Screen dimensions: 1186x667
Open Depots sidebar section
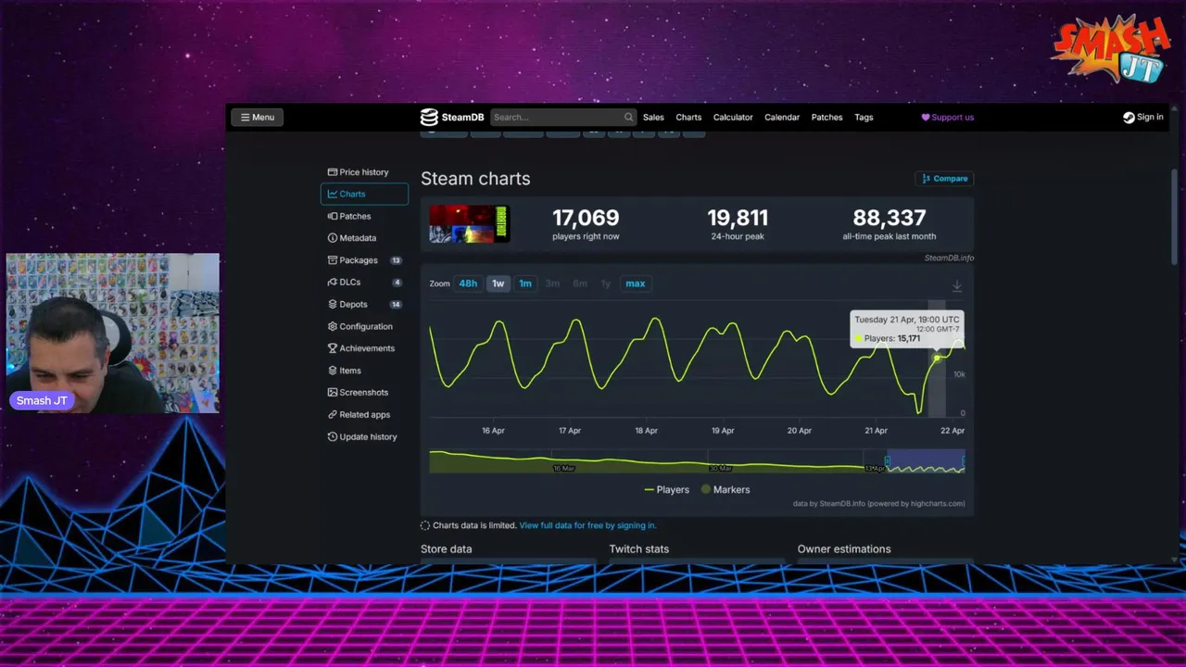click(364, 304)
